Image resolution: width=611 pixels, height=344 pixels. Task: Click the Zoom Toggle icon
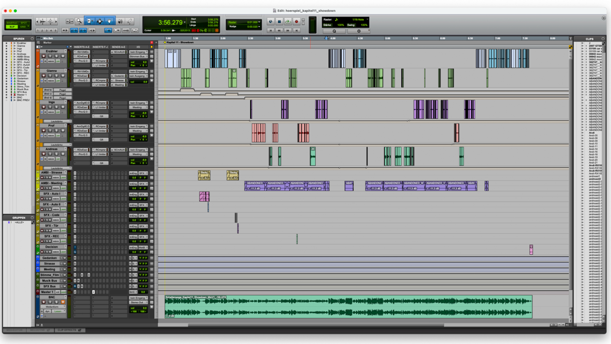click(x=70, y=21)
